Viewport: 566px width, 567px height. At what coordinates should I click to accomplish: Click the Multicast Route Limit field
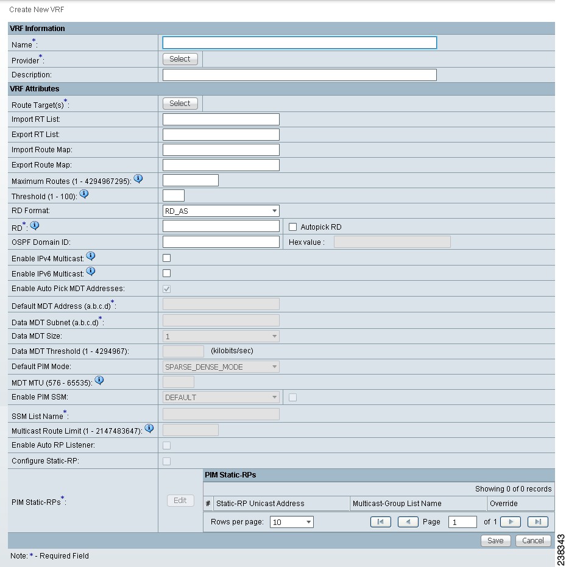[191, 430]
